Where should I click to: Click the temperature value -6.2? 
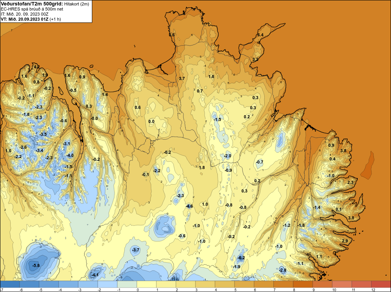click(x=241, y=258)
